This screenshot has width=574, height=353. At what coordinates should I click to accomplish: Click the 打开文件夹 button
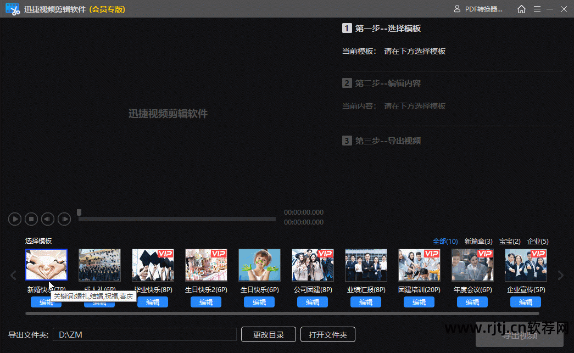(x=328, y=334)
